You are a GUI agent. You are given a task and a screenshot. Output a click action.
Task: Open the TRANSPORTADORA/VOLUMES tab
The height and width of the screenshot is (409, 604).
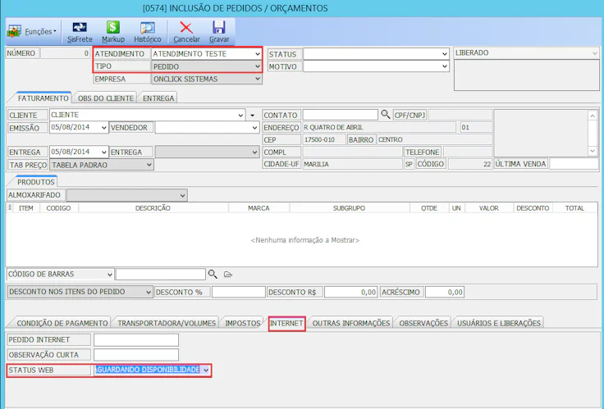click(167, 323)
